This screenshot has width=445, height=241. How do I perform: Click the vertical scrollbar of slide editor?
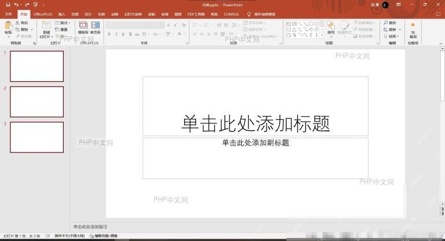[x=442, y=126]
